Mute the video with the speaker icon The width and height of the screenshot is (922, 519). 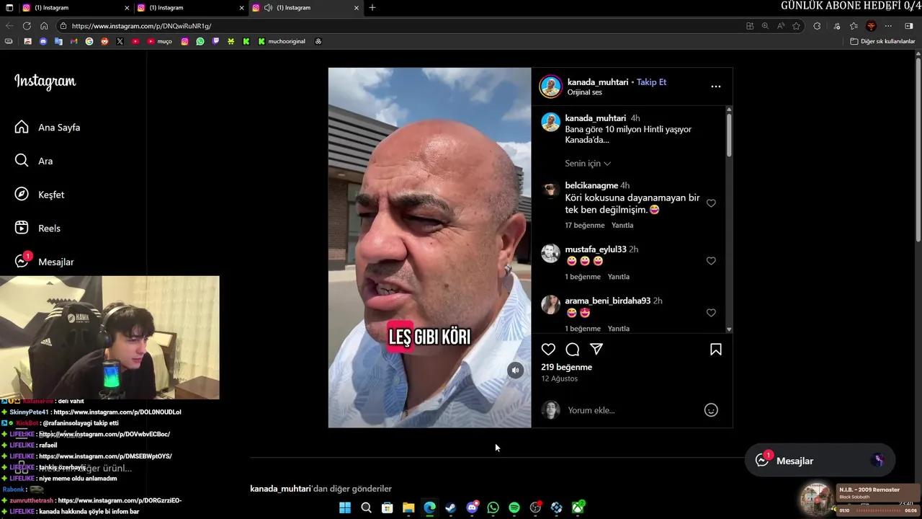(515, 371)
